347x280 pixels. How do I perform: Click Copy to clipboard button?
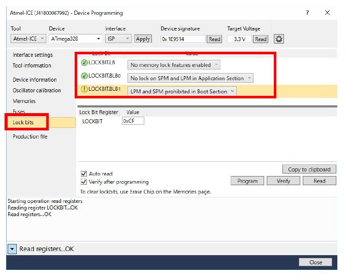click(309, 169)
